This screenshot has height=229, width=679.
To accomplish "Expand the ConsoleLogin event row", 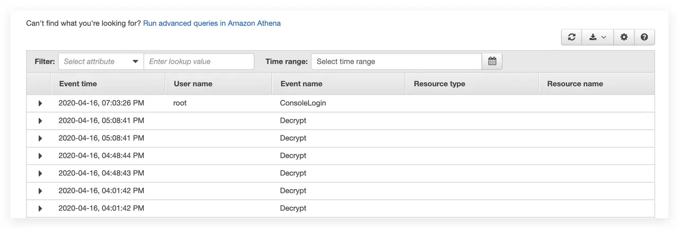I will coord(40,103).
